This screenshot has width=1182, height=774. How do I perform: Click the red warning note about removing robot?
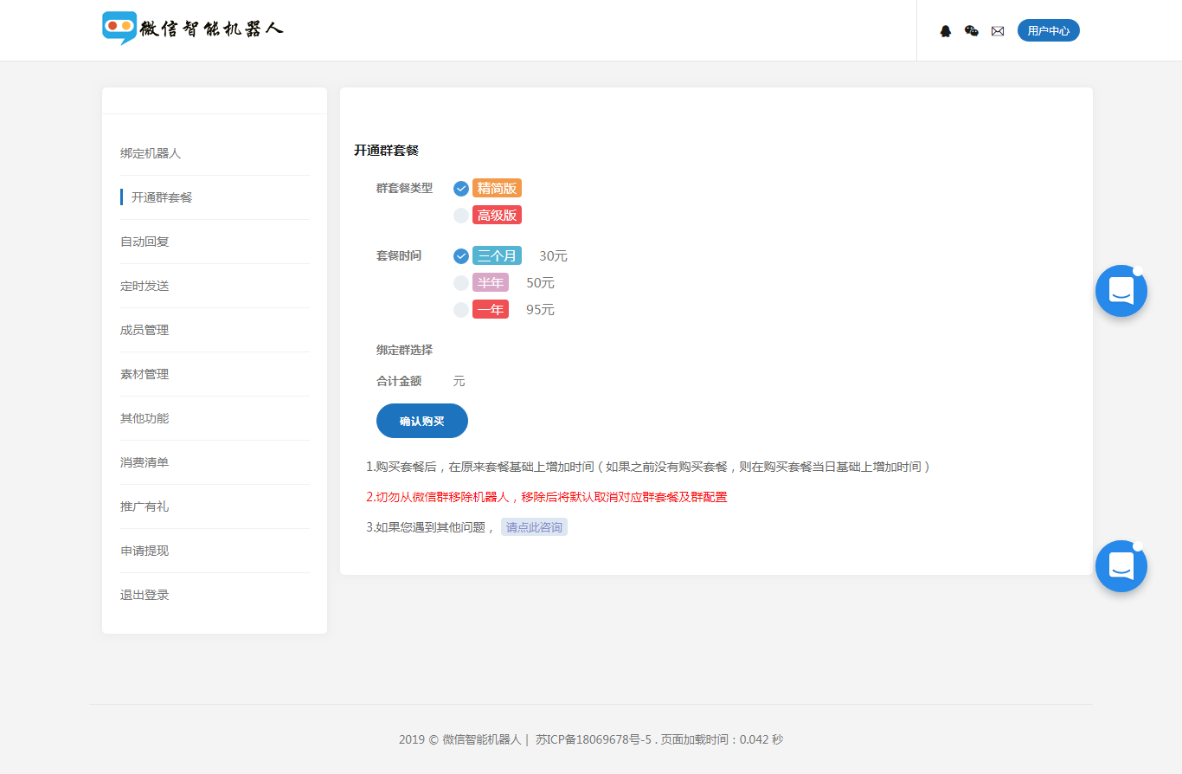pyautogui.click(x=547, y=497)
